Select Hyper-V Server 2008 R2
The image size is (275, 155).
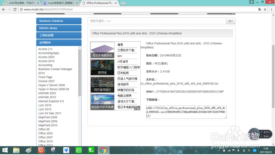pyautogui.click(x=54, y=89)
